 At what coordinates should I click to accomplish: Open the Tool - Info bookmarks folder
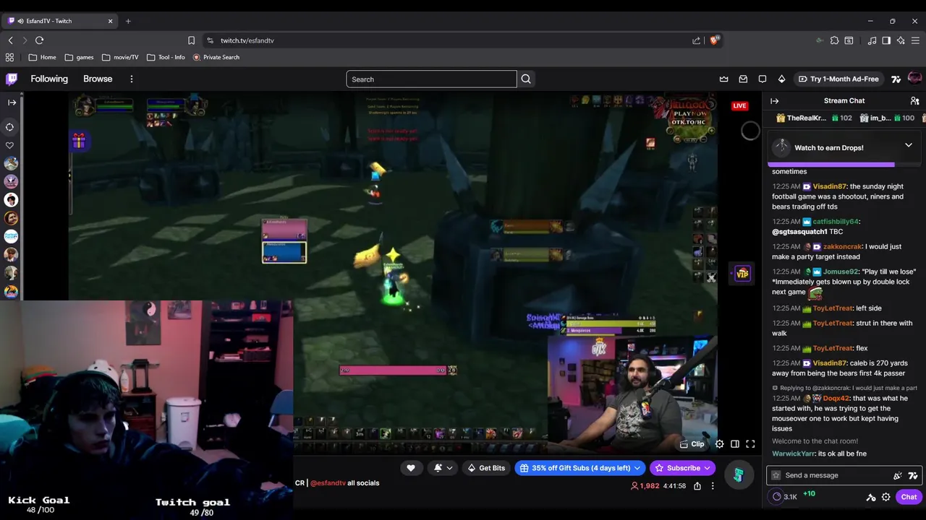(165, 57)
